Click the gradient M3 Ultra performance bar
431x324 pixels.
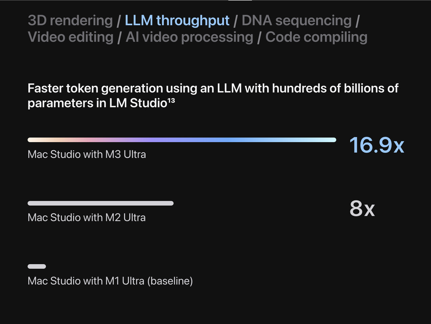pos(182,140)
